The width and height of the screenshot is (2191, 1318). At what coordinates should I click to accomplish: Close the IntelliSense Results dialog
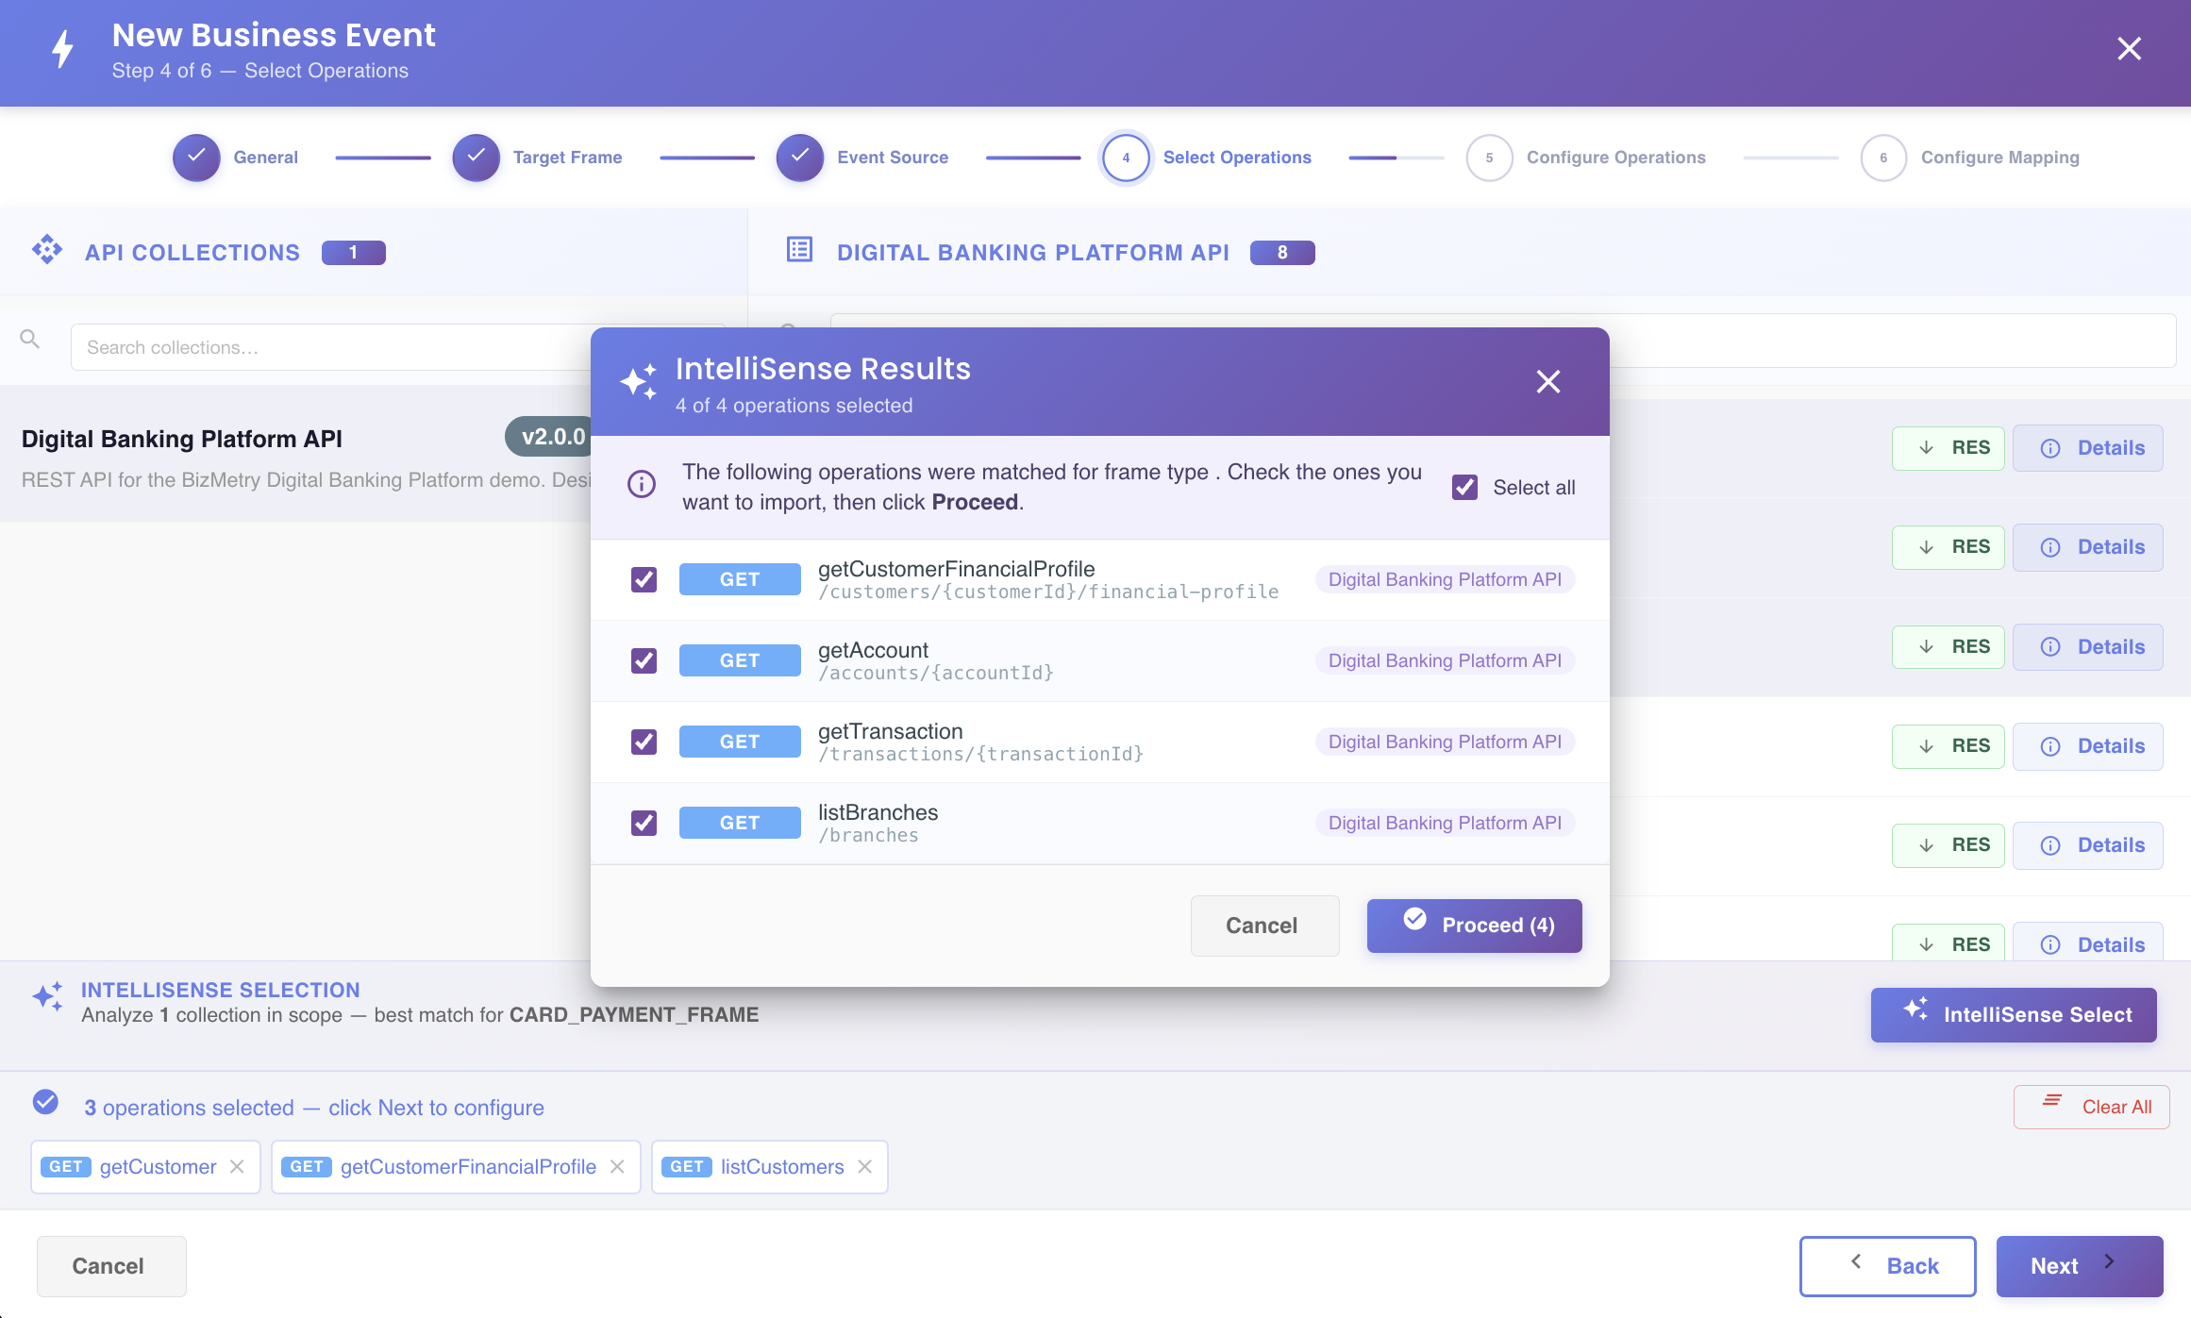1548,382
